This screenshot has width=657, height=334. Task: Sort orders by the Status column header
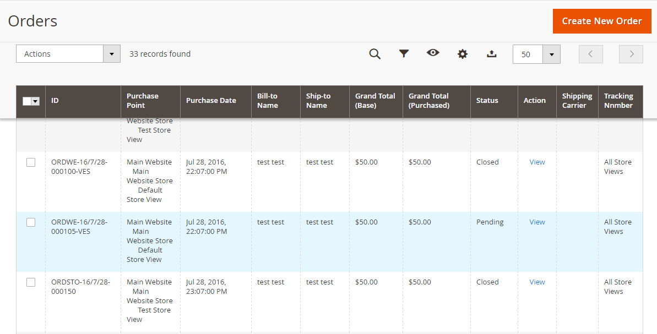[x=487, y=100]
